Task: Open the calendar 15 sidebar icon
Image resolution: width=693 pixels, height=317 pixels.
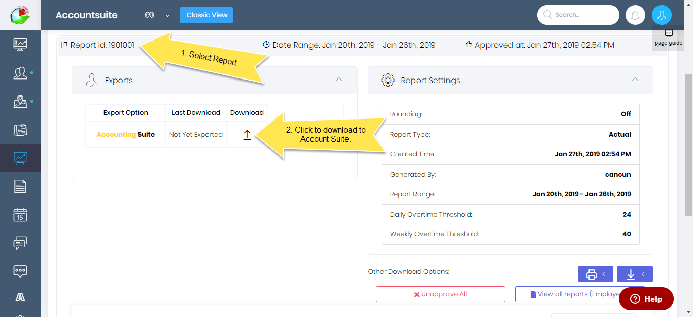Action: tap(20, 215)
